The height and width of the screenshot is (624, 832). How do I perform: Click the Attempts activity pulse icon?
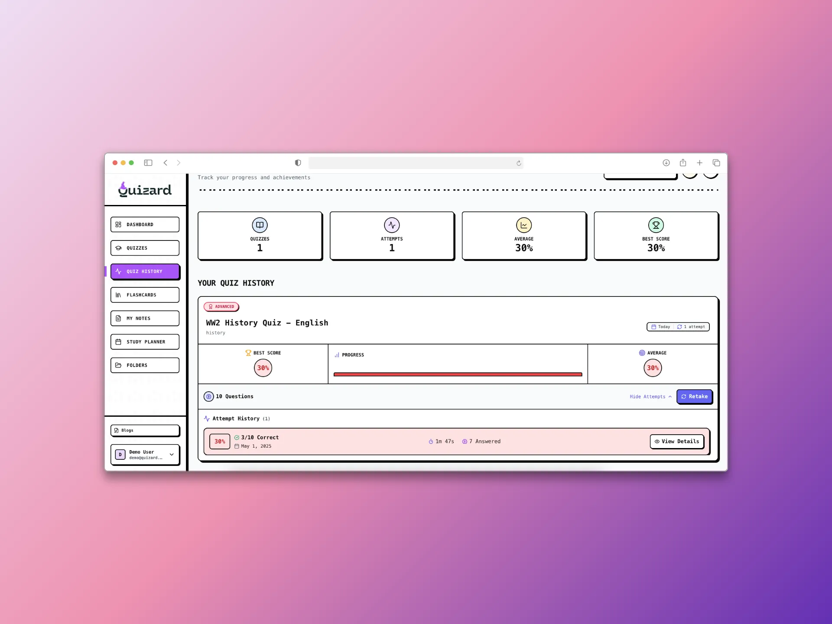(392, 225)
